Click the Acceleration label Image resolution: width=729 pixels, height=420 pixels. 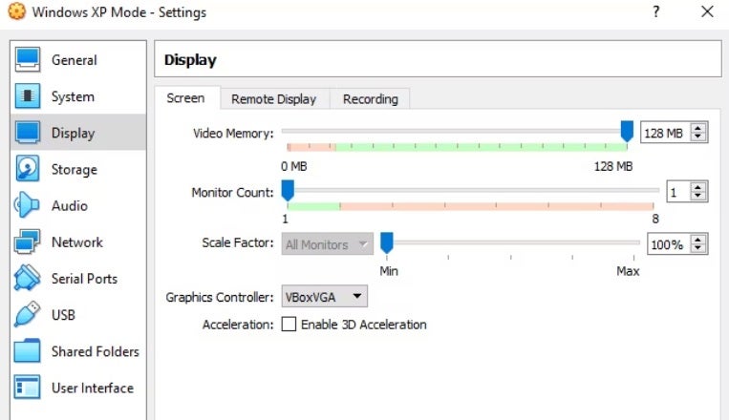tap(238, 325)
